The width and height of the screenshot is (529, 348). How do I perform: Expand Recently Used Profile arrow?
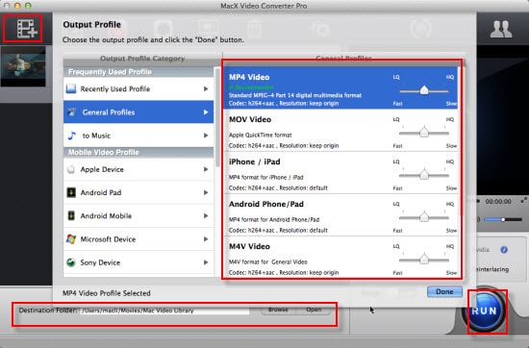(x=206, y=88)
